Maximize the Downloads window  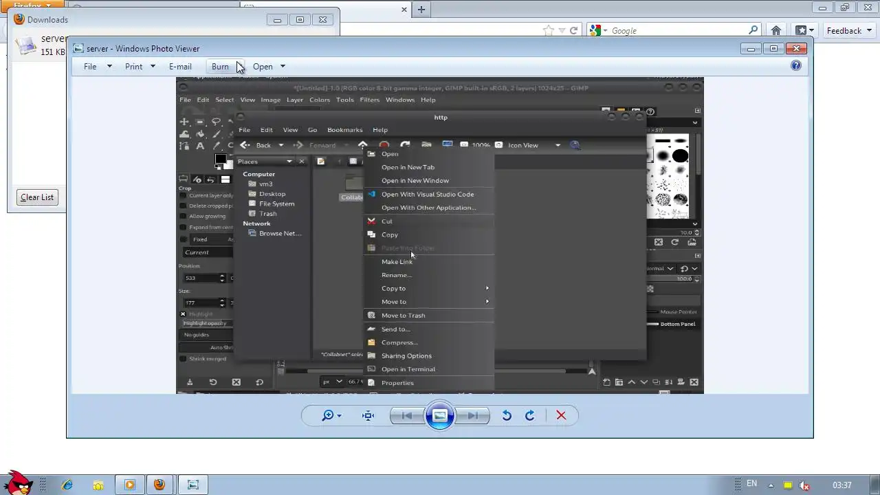(300, 20)
